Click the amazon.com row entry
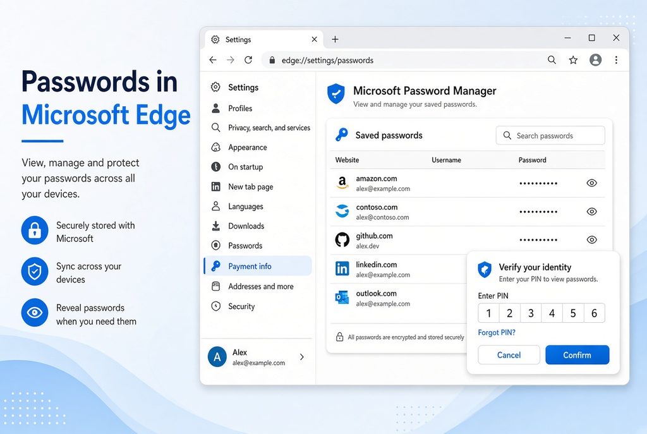Viewport: 647px width, 434px height. [468, 183]
